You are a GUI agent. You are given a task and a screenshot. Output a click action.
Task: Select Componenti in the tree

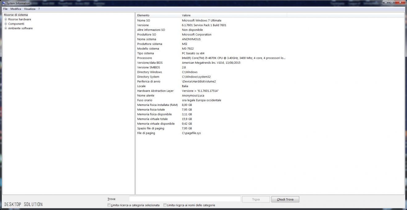click(x=16, y=24)
